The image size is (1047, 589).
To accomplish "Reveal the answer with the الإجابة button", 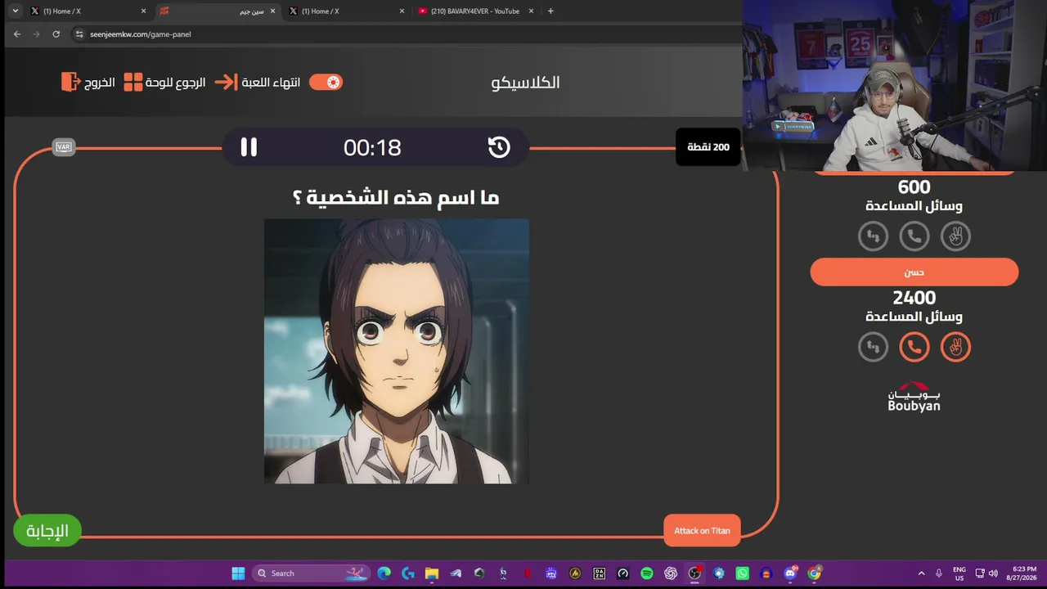I will coord(47,531).
